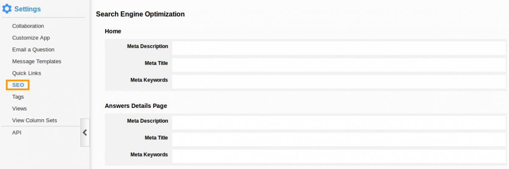Open the Views settings

(x=20, y=109)
